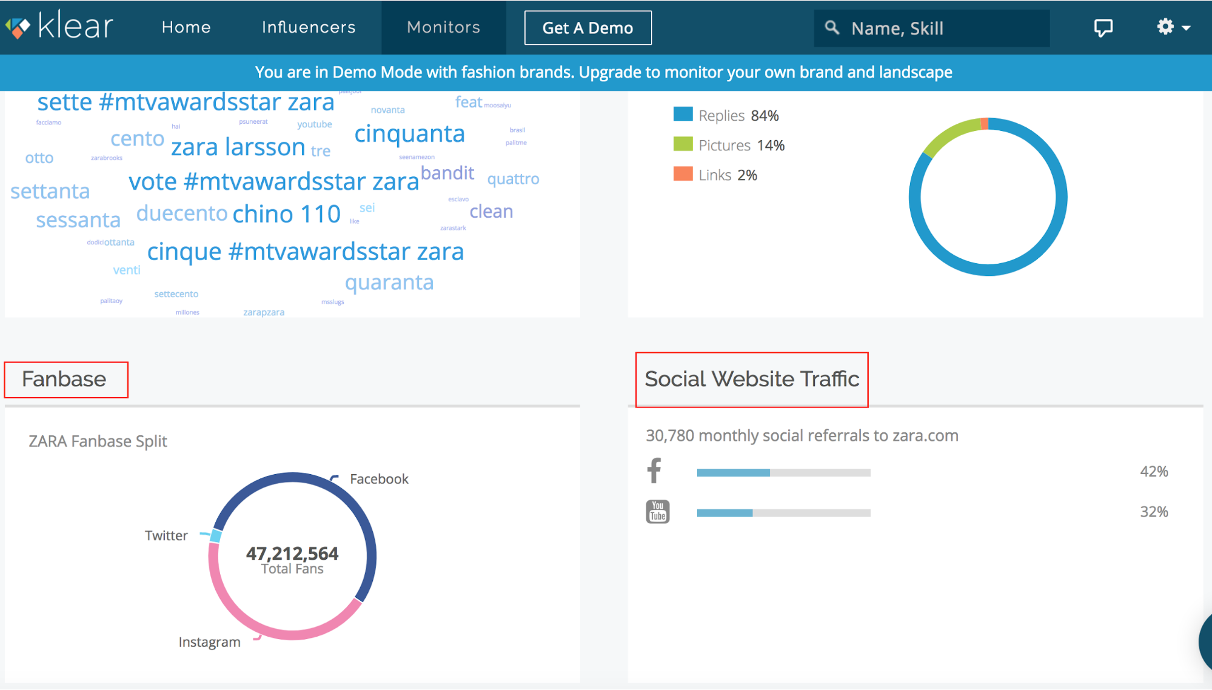Open the settings gear menu
This screenshot has height=690, width=1212.
(1173, 27)
